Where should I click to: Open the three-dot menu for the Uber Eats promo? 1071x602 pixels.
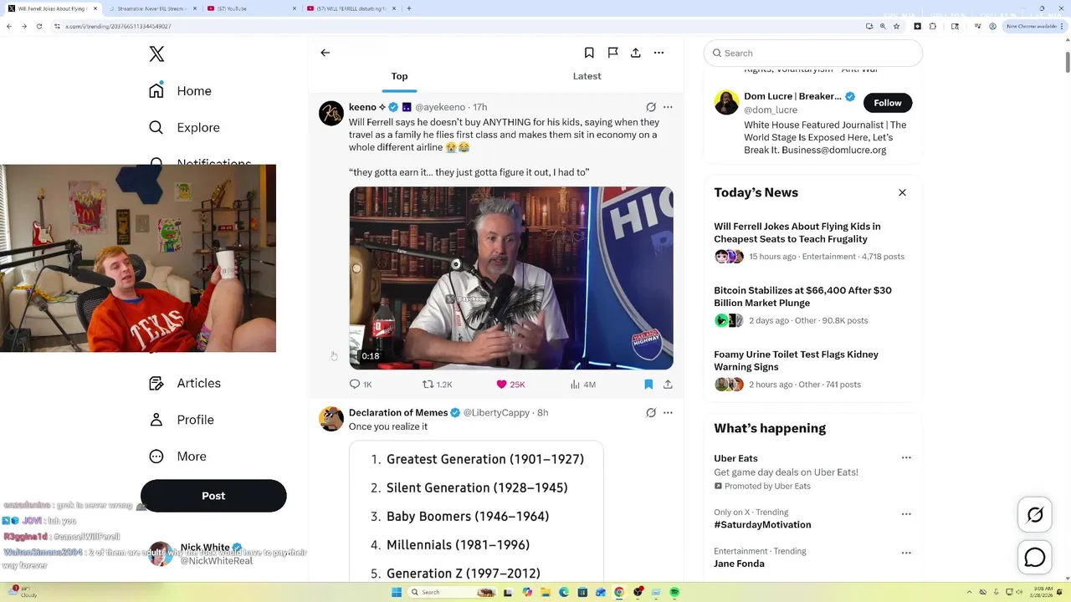click(x=906, y=458)
